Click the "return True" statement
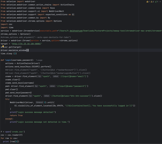Image resolution: width=162 pixels, height=144 pixels. pyautogui.click(x=16, y=116)
